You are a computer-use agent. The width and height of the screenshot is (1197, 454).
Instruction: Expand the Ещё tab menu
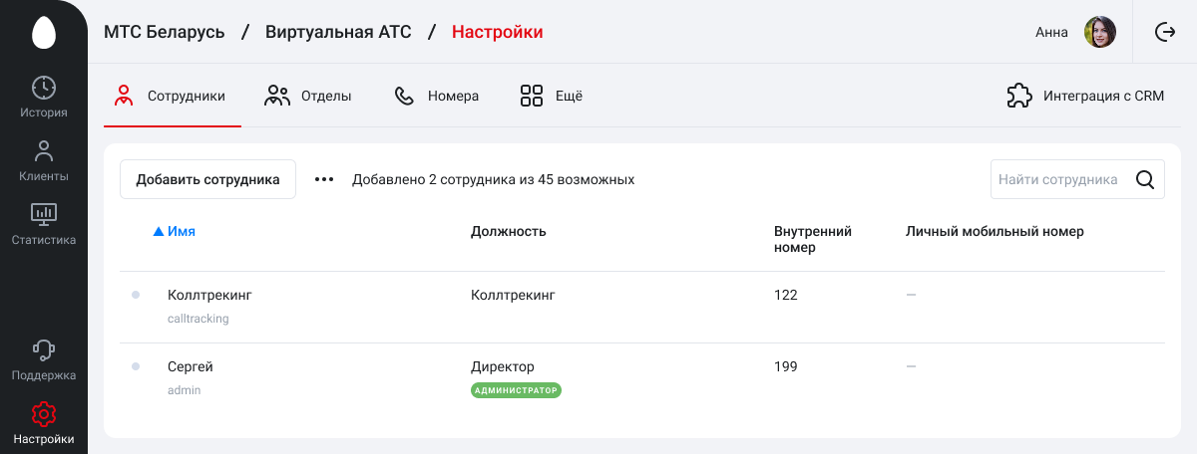(551, 97)
